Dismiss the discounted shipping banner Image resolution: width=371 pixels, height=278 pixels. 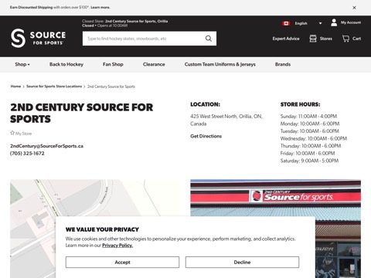(x=354, y=8)
